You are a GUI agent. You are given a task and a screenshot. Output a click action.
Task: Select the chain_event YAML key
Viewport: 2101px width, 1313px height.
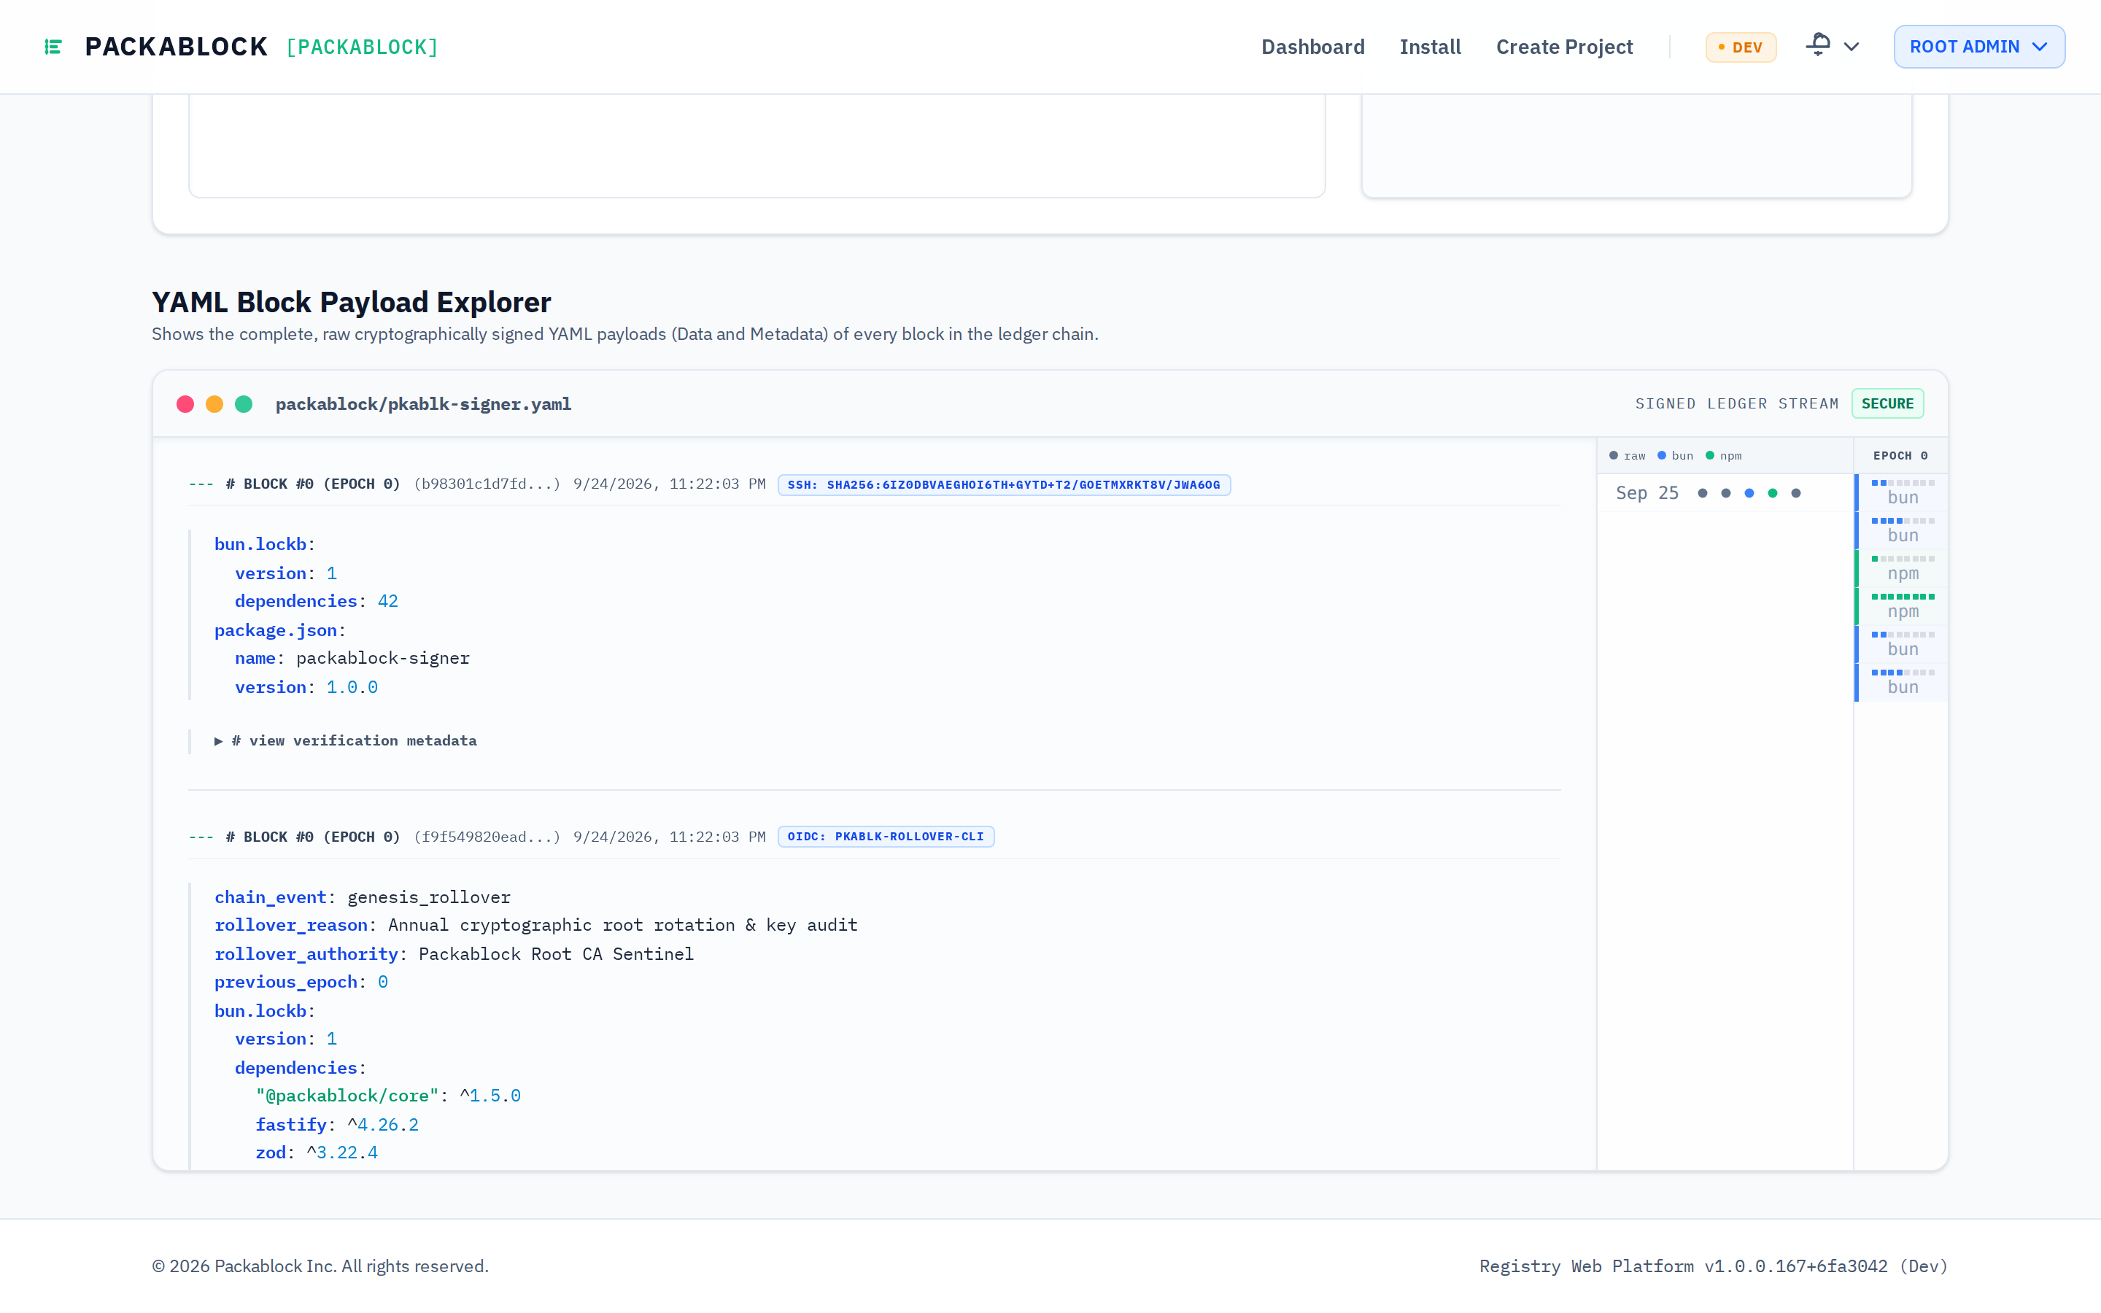pos(270,897)
